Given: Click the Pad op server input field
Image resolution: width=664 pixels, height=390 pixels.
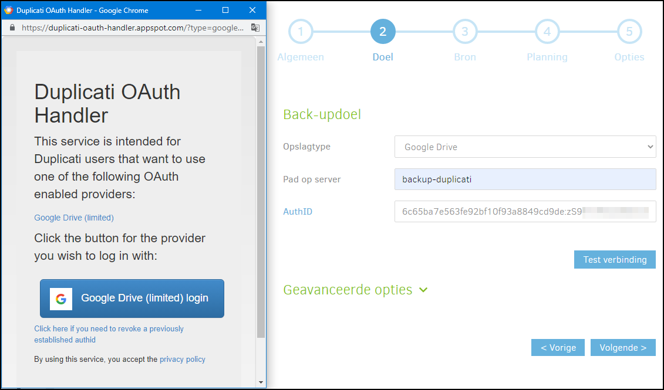Looking at the screenshot, I should [x=525, y=179].
